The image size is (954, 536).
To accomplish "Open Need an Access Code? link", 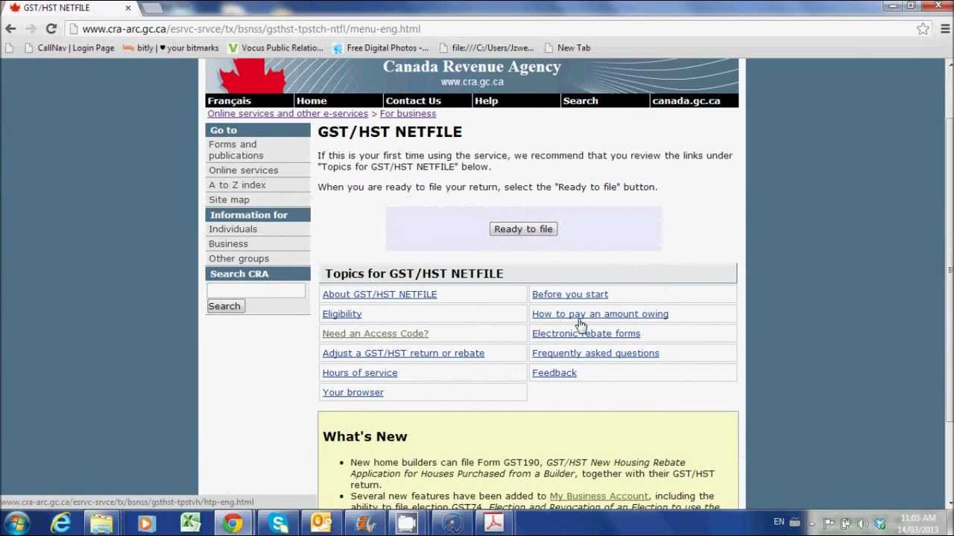I will tap(375, 334).
